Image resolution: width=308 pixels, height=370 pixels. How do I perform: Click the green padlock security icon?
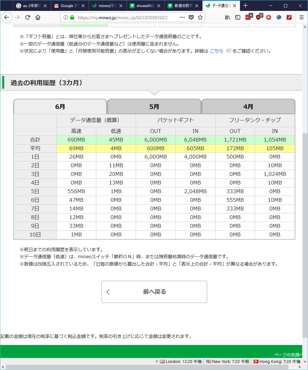[x=72, y=17]
